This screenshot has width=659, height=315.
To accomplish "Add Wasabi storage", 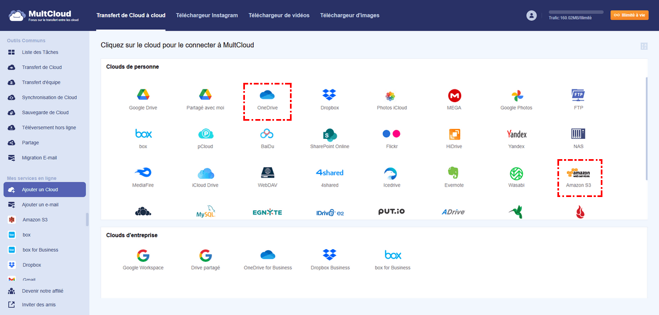I will coord(516,177).
